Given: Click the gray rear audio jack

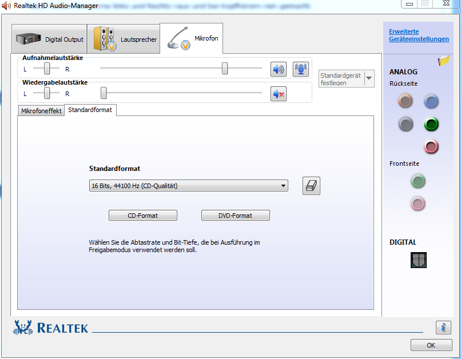Looking at the screenshot, I should point(406,124).
